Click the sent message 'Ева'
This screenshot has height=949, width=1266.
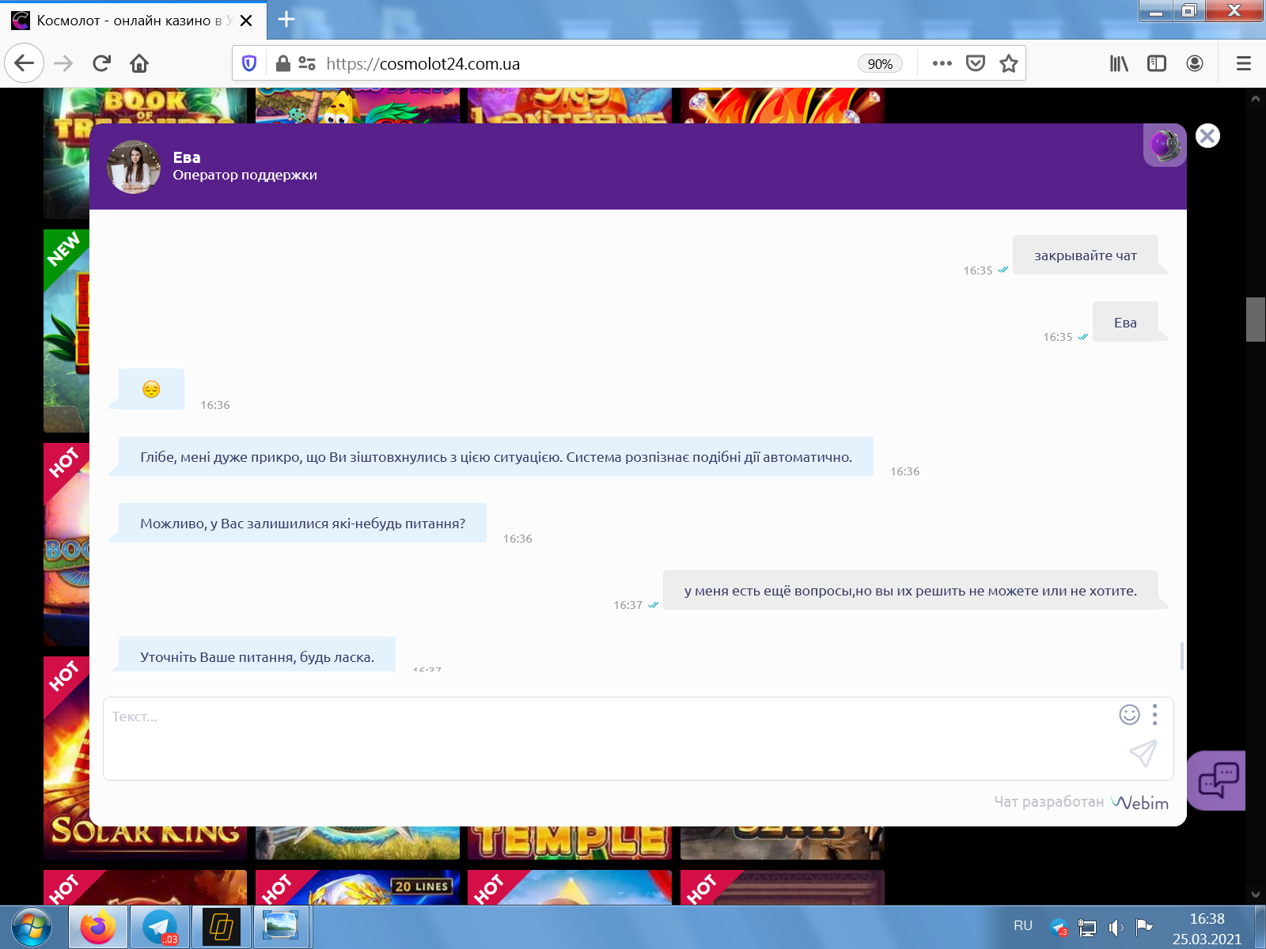coord(1125,323)
